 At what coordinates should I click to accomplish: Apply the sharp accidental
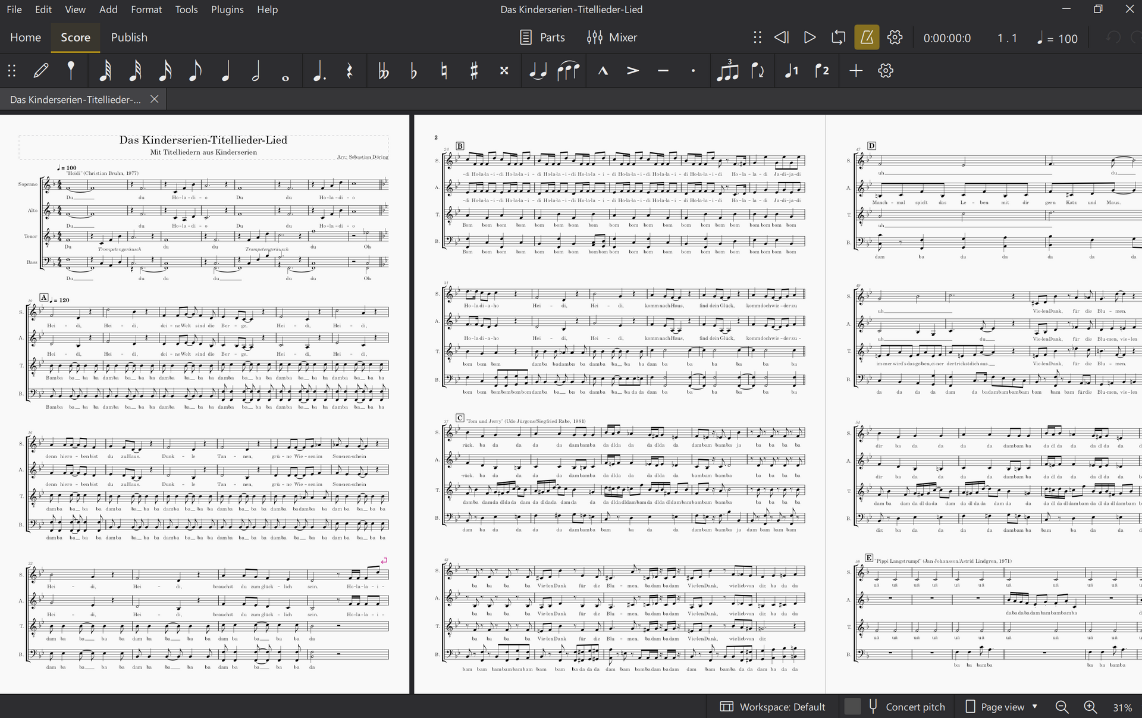click(x=474, y=71)
